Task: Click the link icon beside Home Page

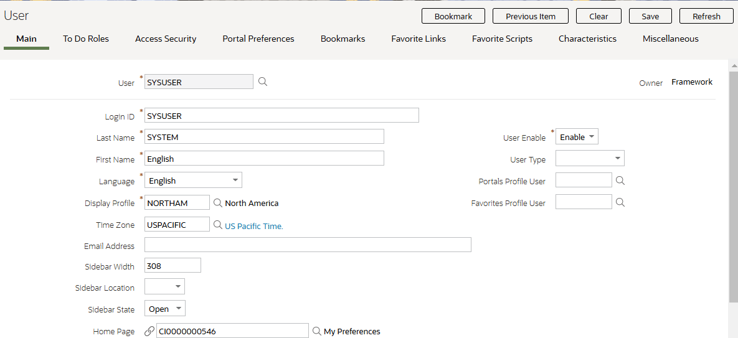Action: click(149, 331)
